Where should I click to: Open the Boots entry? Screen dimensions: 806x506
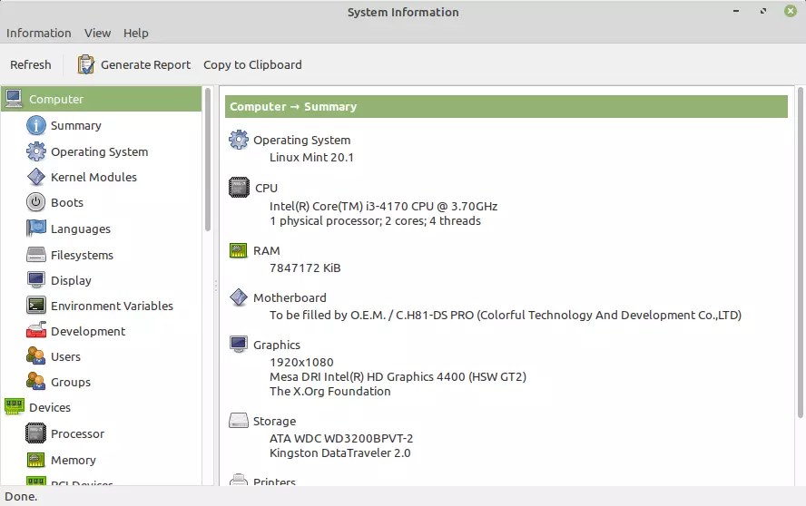tap(67, 202)
